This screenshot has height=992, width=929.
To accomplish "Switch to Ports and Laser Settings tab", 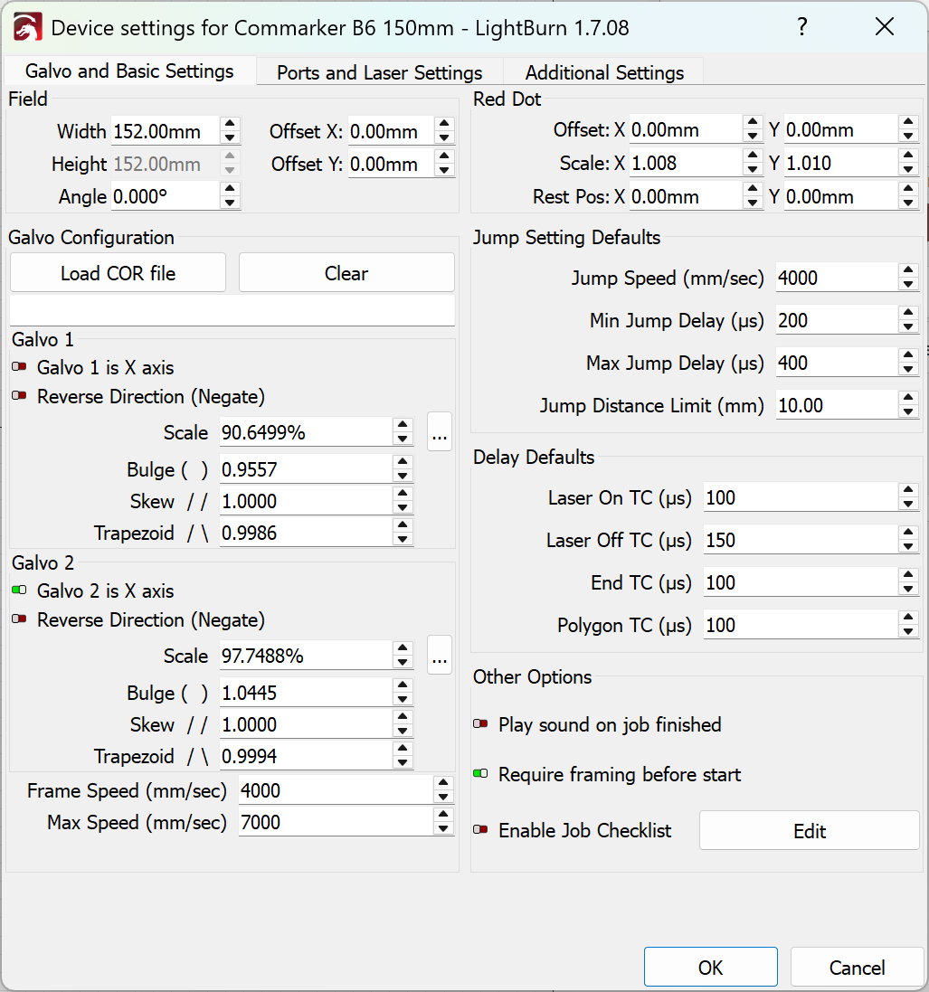I will pos(379,73).
